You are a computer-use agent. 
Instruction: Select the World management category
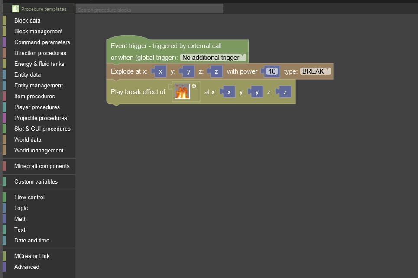(39, 150)
